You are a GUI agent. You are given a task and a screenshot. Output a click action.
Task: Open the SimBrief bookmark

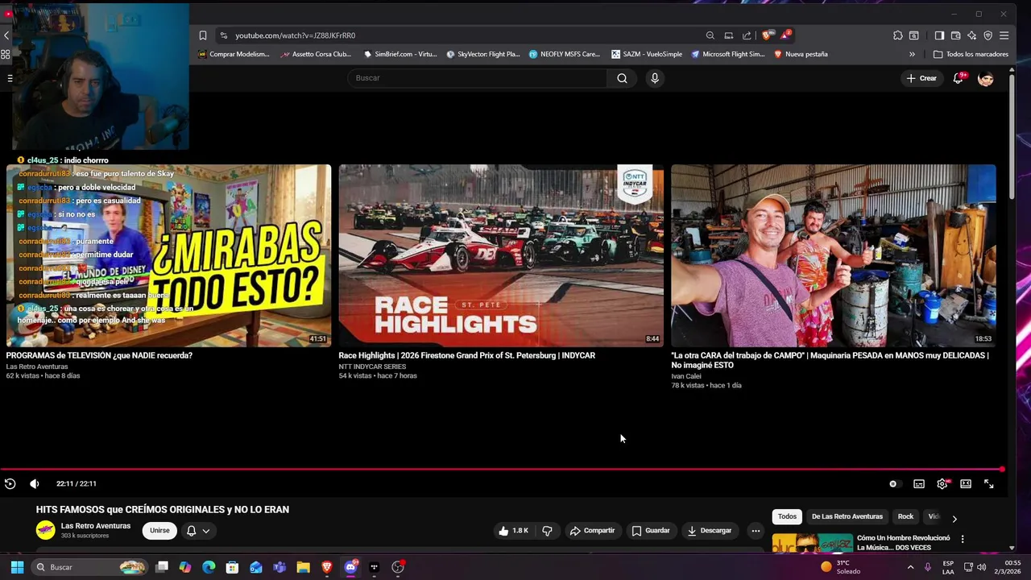pyautogui.click(x=400, y=54)
